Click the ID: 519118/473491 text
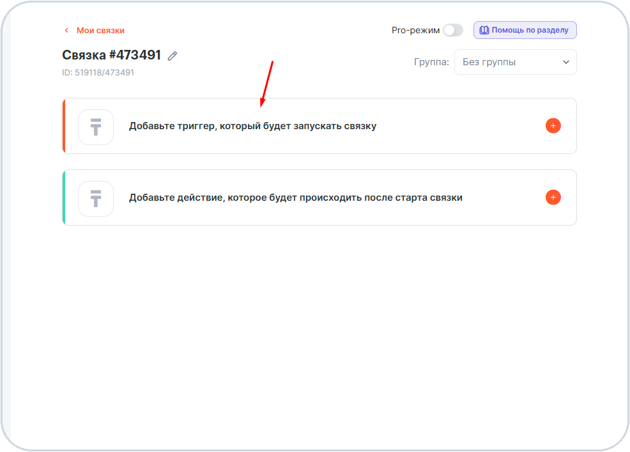Viewport: 630px width, 452px height. point(98,73)
